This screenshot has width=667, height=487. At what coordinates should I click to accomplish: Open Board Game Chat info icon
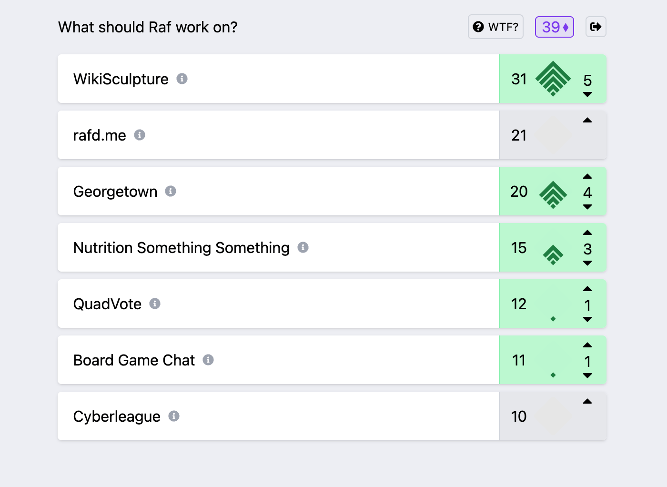click(208, 360)
